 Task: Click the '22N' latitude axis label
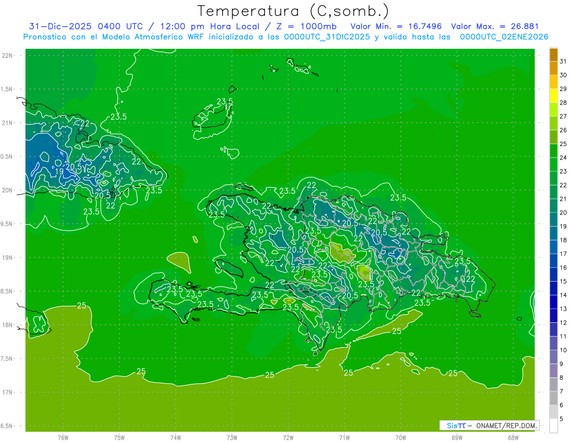[x=7, y=56]
